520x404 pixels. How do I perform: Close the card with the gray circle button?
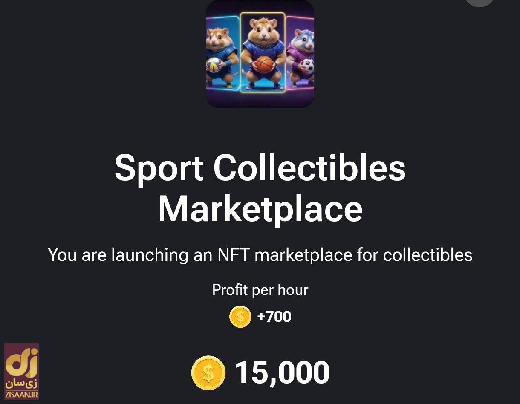click(x=480, y=2)
